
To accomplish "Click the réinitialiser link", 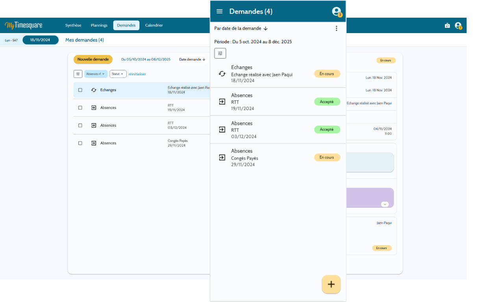I will coord(137,74).
